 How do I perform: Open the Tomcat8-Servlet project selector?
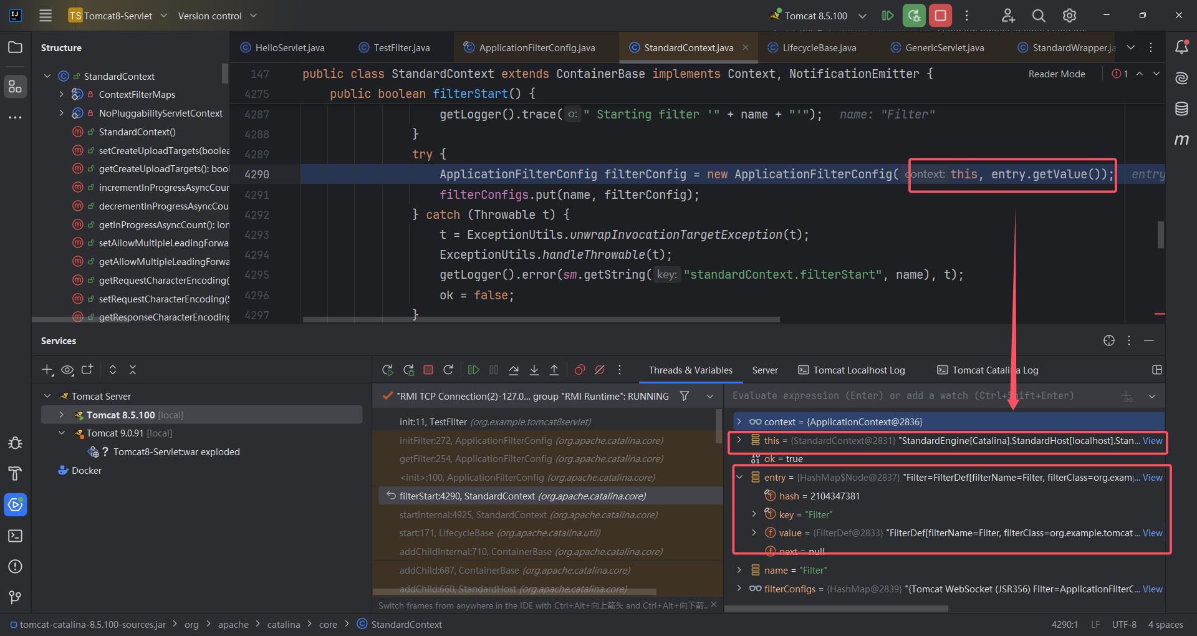(118, 16)
